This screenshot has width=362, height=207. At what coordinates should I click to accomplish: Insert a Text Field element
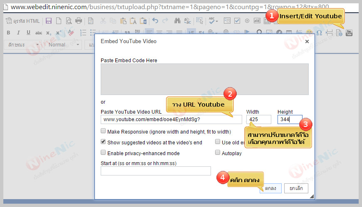257,21
